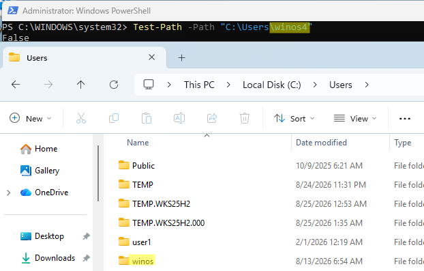This screenshot has height=271, width=424.
Task: Sort by the Name column header
Action: coord(138,143)
